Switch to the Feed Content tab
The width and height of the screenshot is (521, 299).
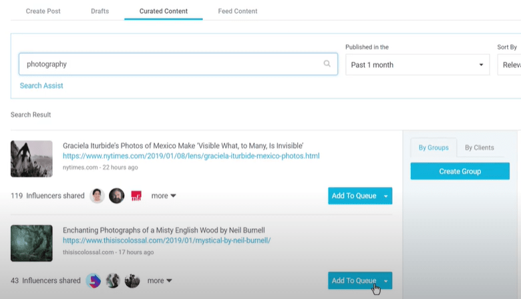click(238, 11)
